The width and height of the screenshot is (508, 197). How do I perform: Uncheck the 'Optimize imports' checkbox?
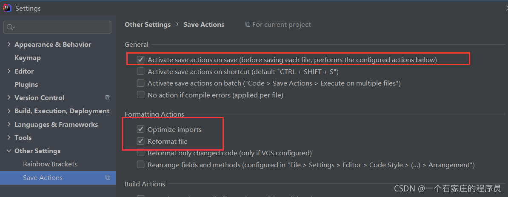click(140, 130)
